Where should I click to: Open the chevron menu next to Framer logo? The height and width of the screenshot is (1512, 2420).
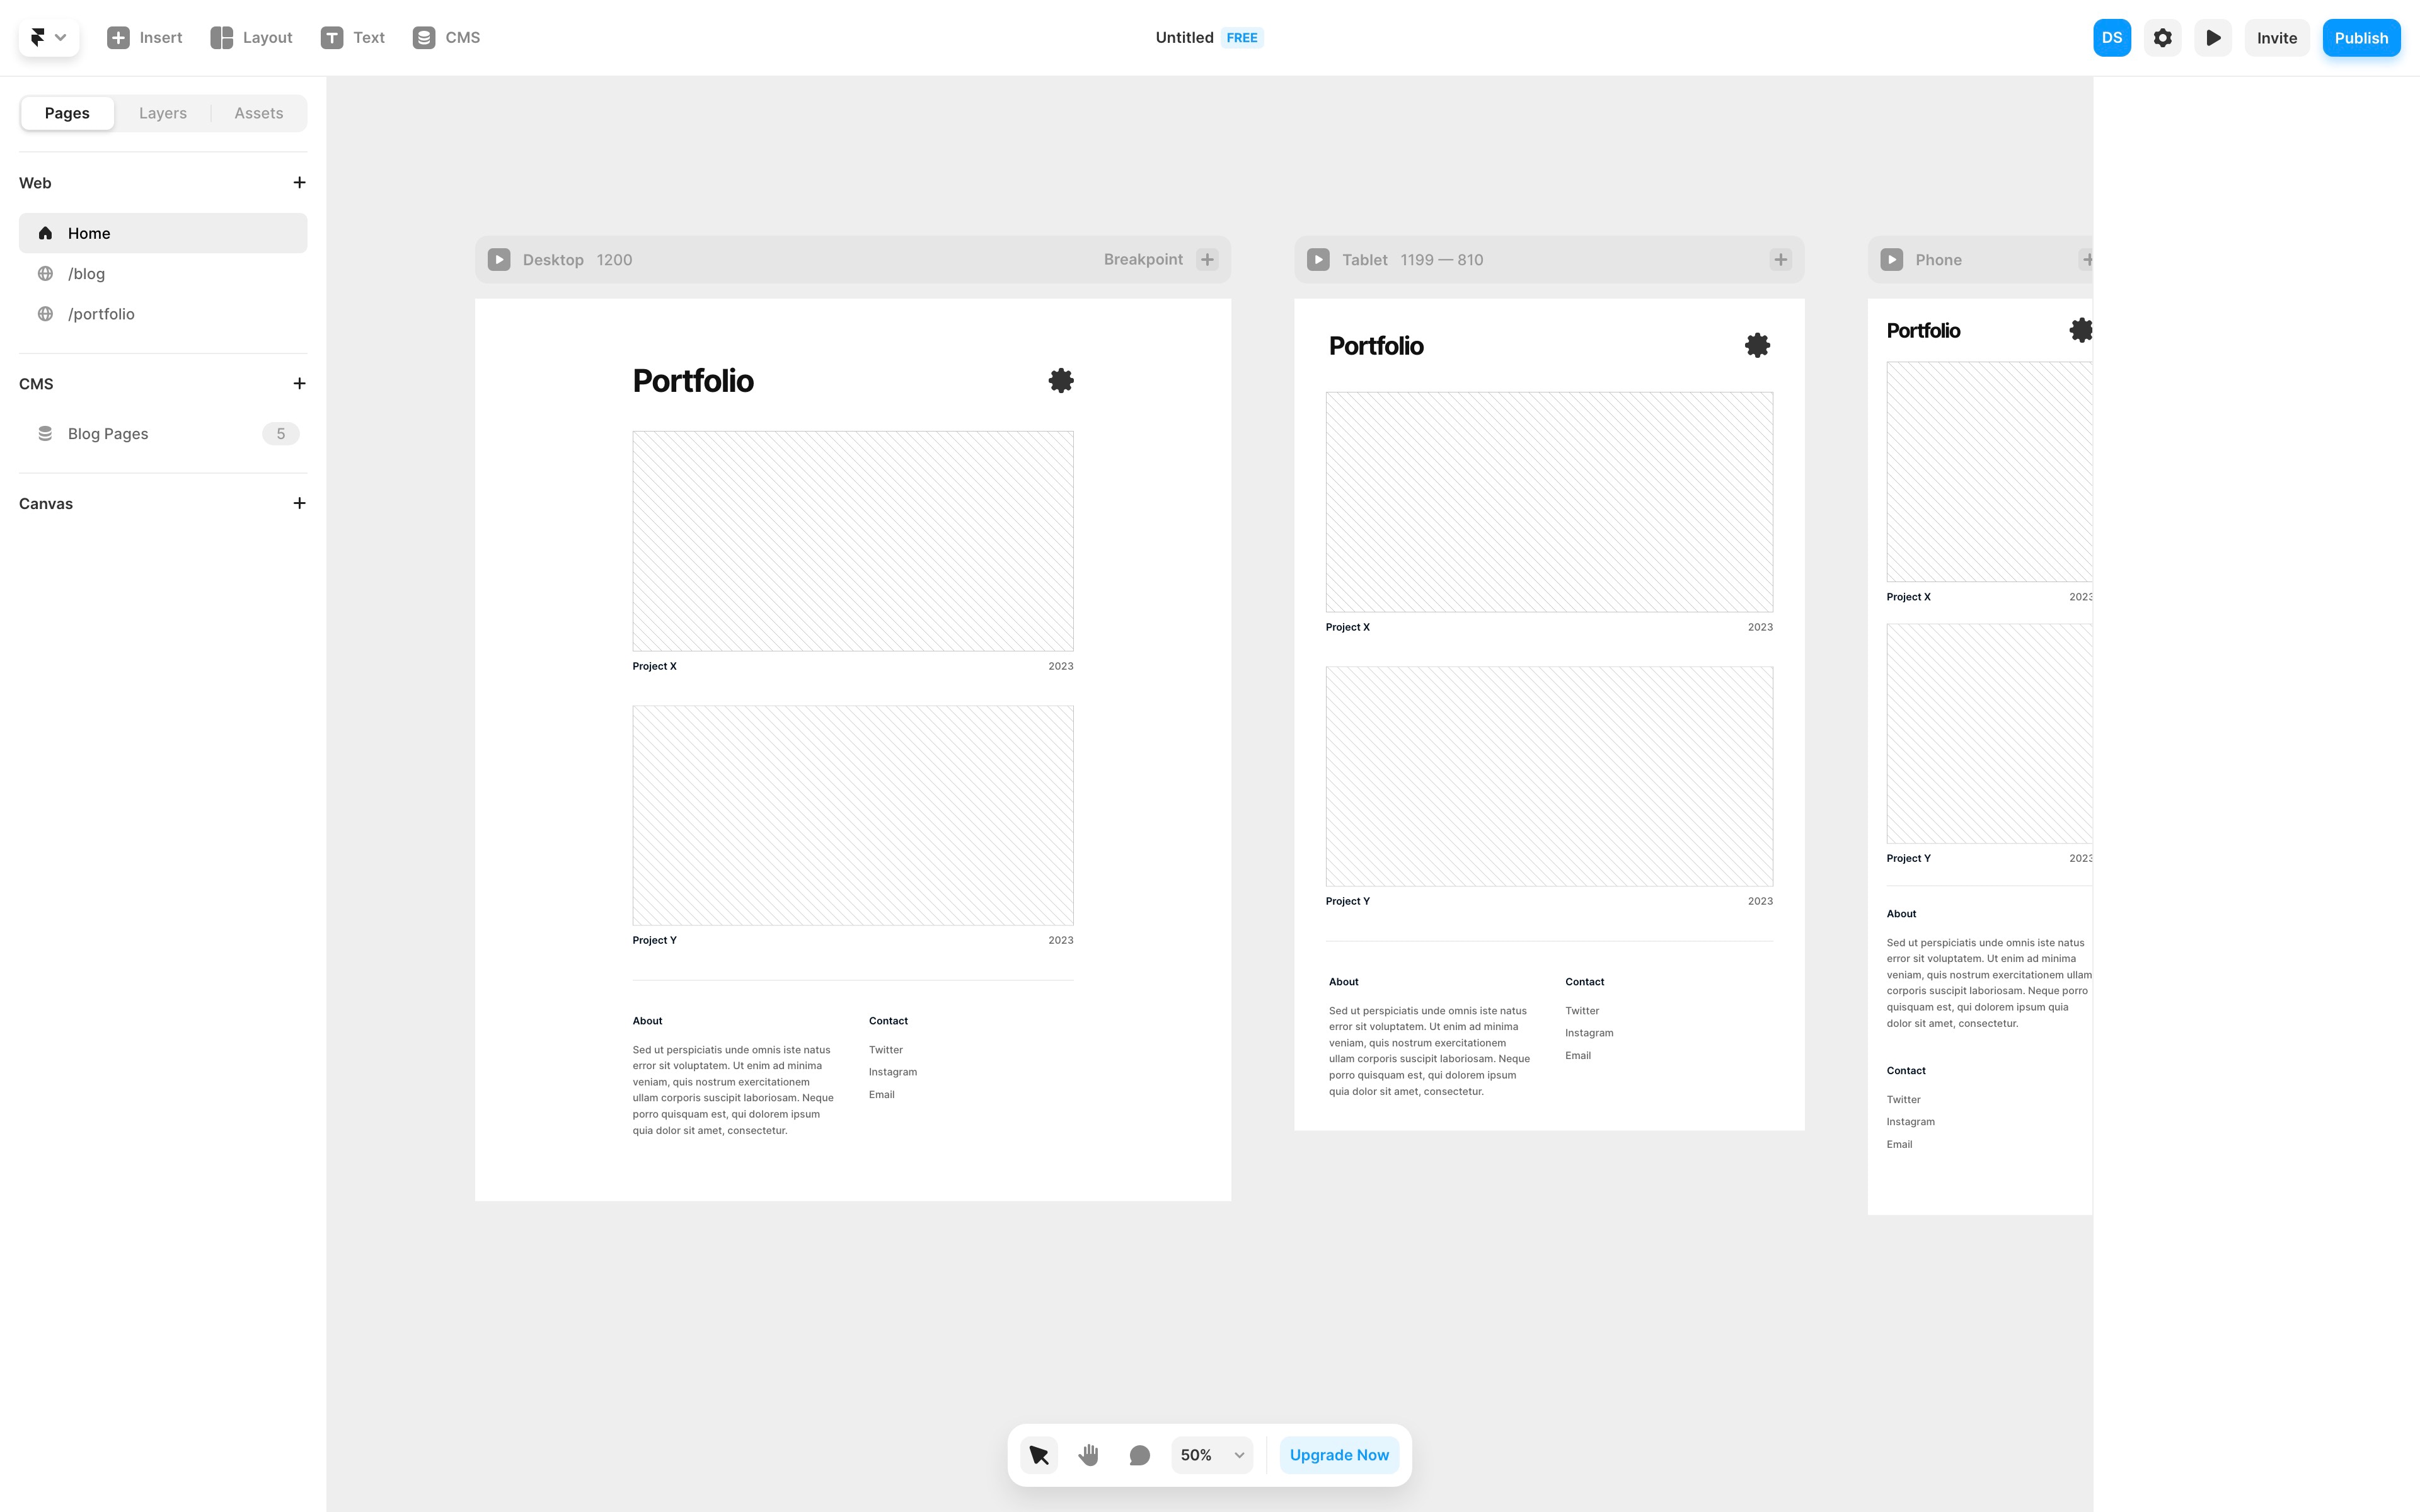pos(60,37)
